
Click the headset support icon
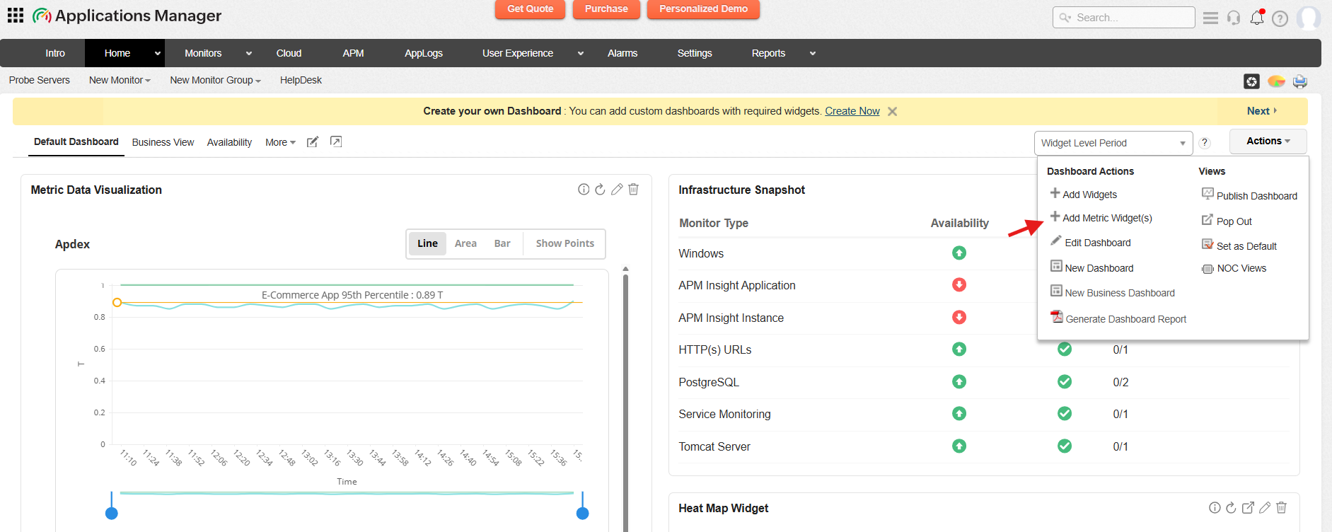[x=1234, y=18]
